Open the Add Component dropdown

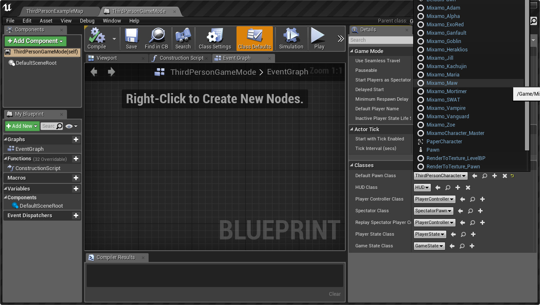point(36,41)
